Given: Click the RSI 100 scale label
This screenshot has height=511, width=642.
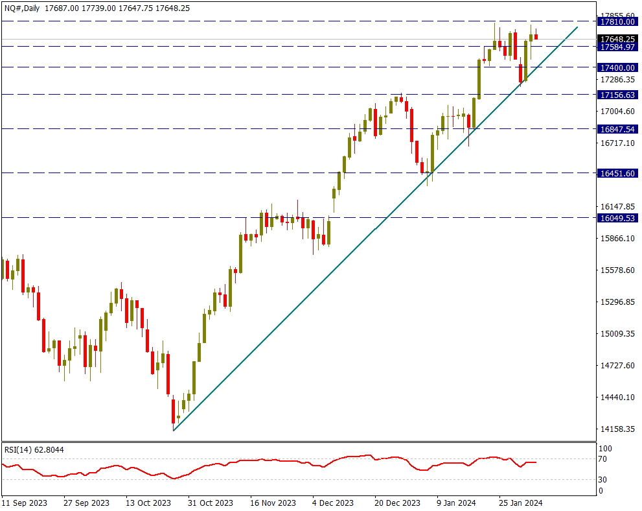Looking at the screenshot, I should click(x=605, y=449).
